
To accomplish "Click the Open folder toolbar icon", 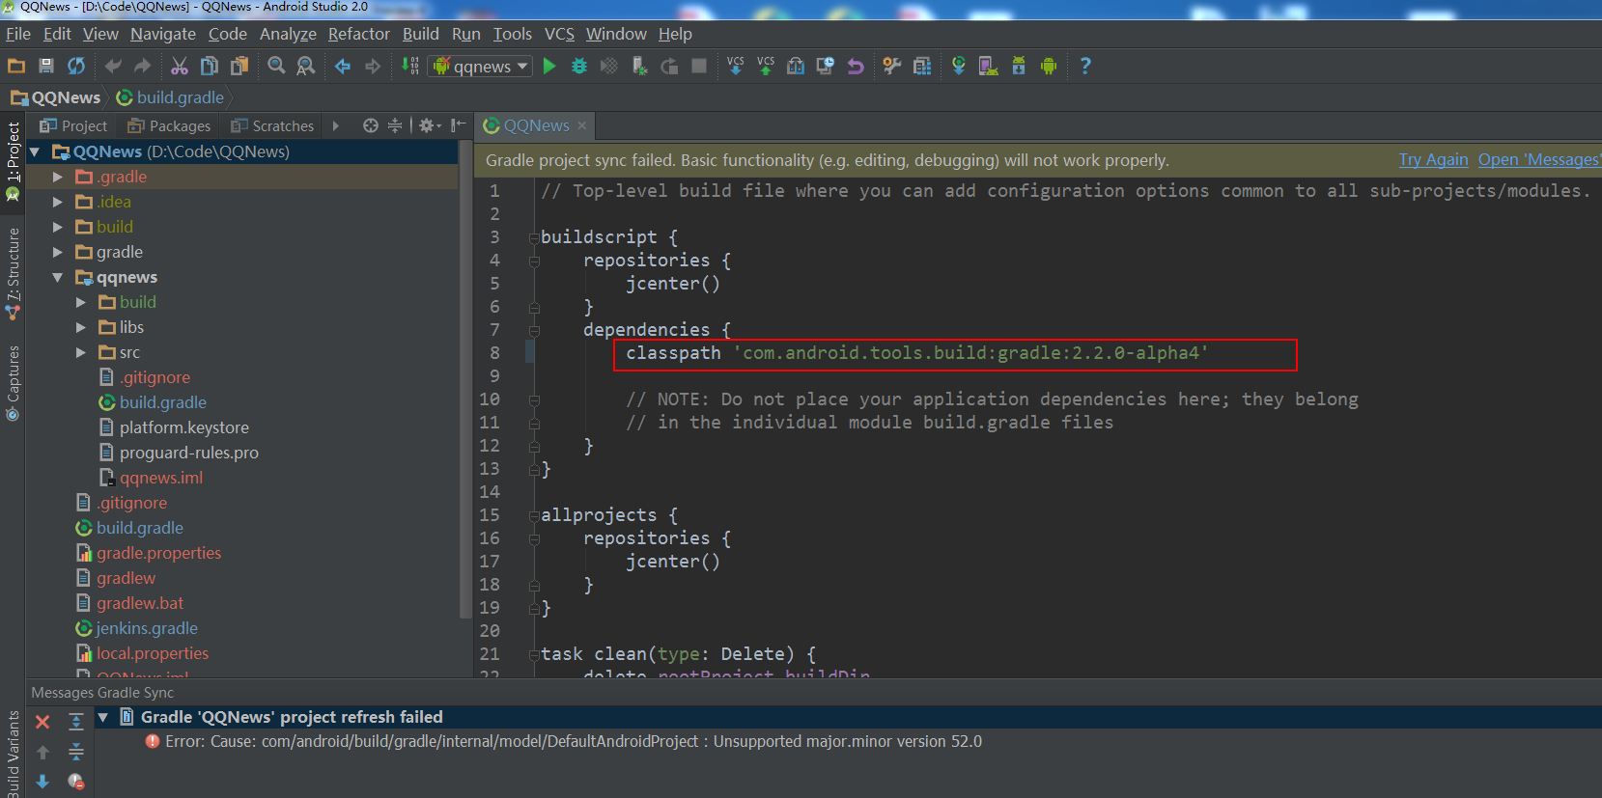I will click(x=16, y=66).
